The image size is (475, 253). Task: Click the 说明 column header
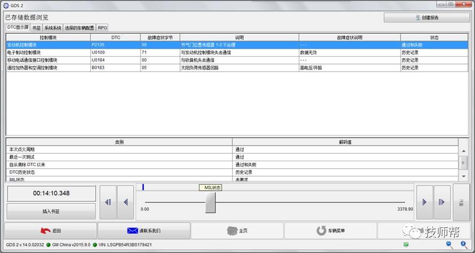239,37
